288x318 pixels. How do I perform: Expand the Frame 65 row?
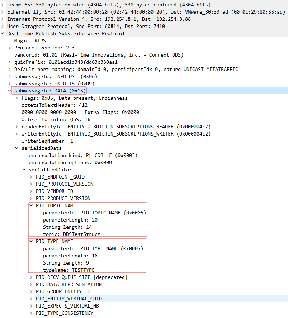click(3, 5)
